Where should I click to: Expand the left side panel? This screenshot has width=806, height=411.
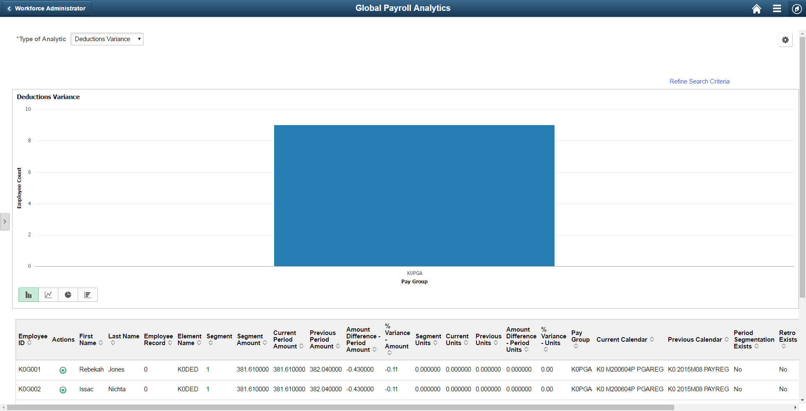[5, 221]
